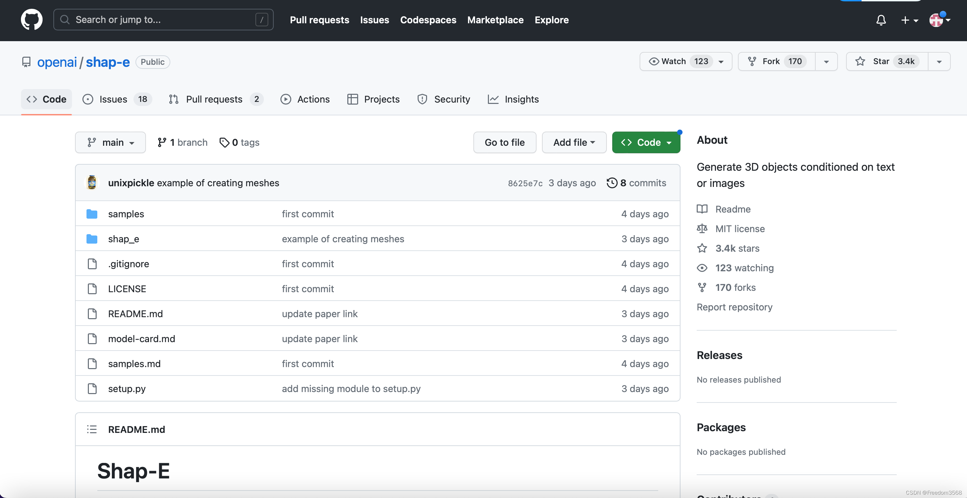967x498 pixels.
Task: Click the unixpickle avatar image
Action: coord(92,183)
